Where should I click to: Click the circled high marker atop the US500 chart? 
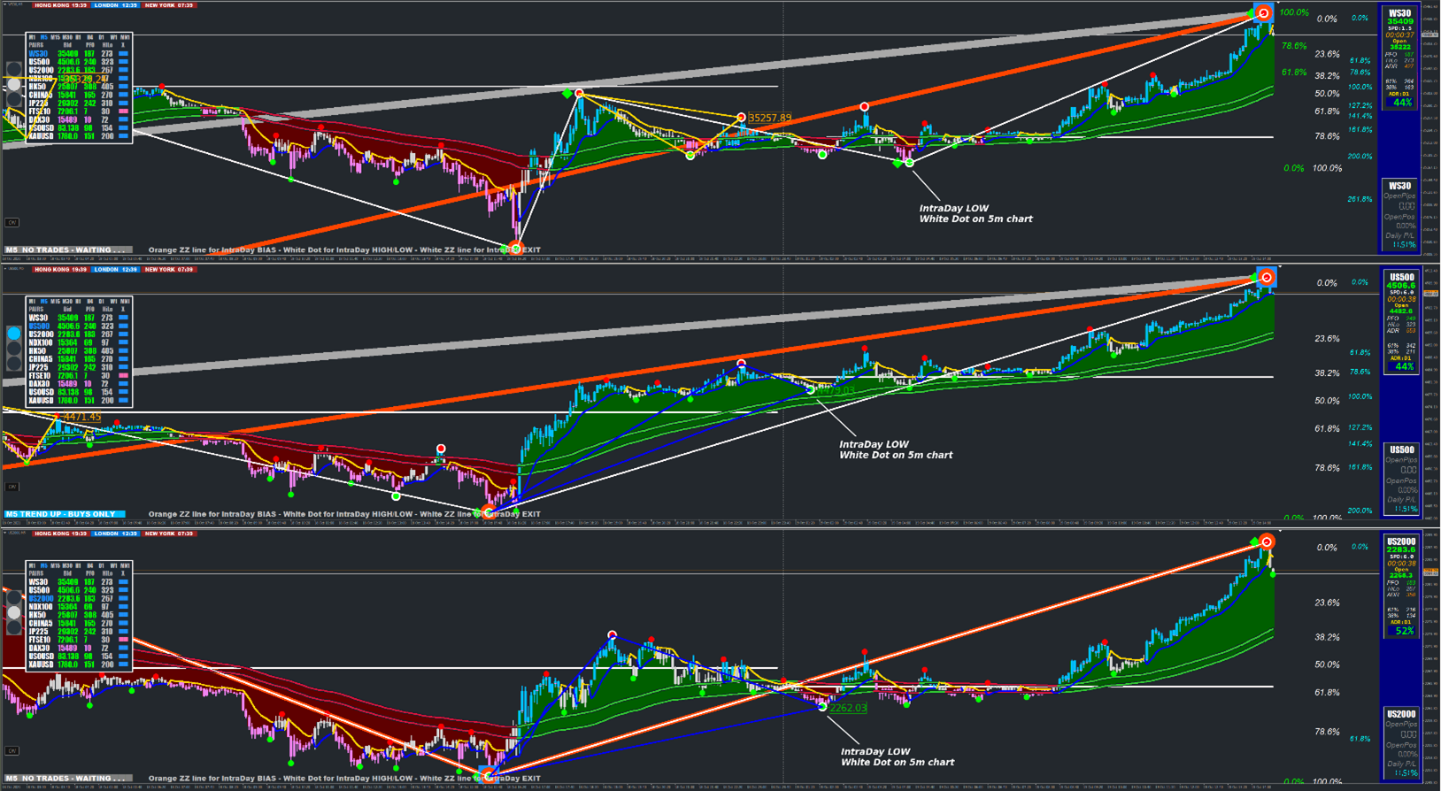(1267, 278)
